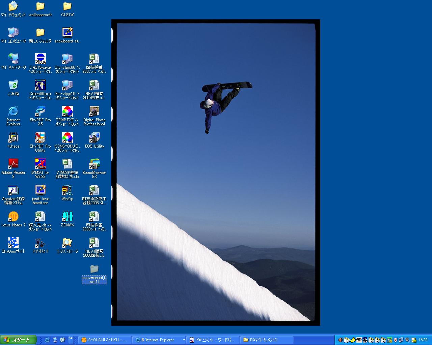Click Show Desktop in Quick Launch

click(x=55, y=340)
